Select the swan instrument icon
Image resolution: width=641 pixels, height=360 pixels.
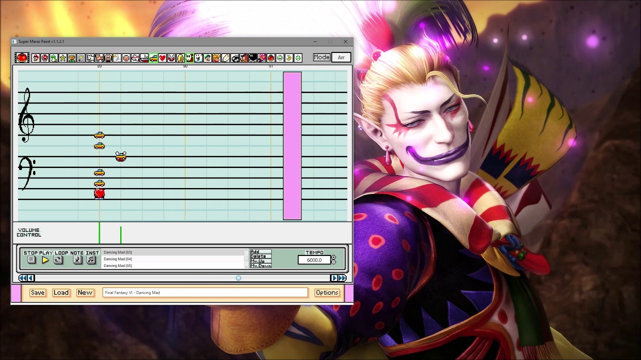117,58
